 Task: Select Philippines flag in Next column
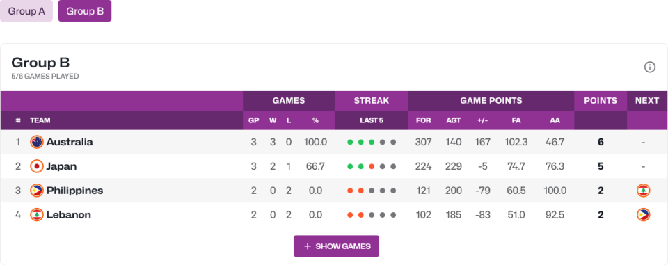643,215
